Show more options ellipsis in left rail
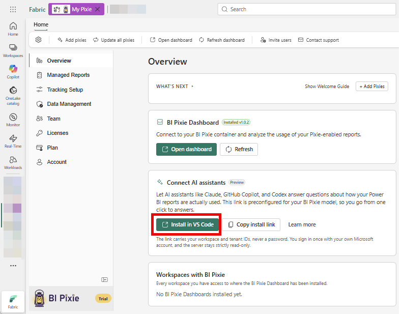This screenshot has width=404, height=314. click(x=13, y=266)
